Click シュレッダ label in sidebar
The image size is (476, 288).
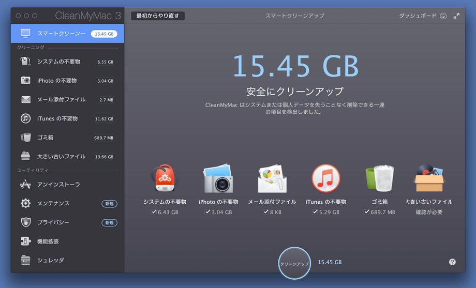(x=50, y=260)
